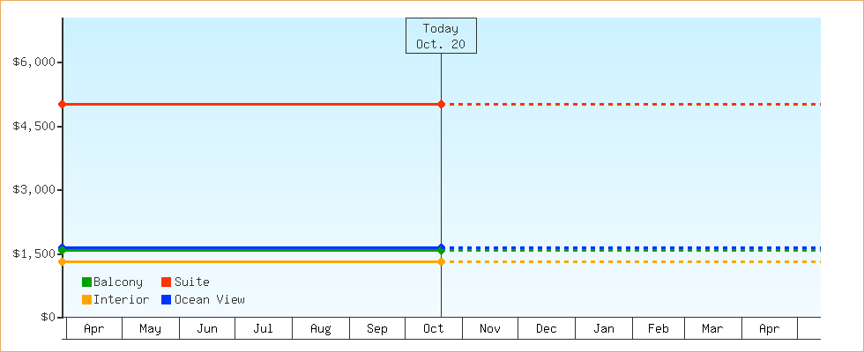Select the Jan month on the timeline
This screenshot has width=864, height=352.
click(x=604, y=329)
